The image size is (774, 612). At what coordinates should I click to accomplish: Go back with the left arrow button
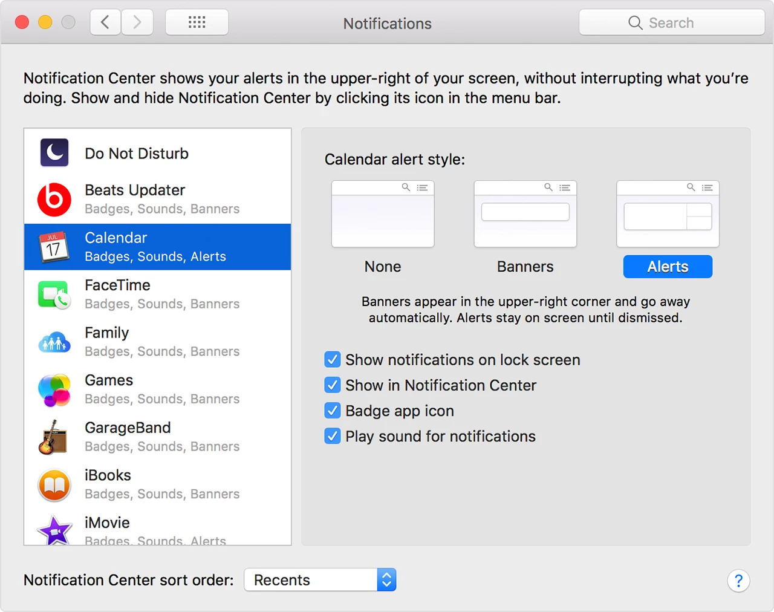[105, 22]
